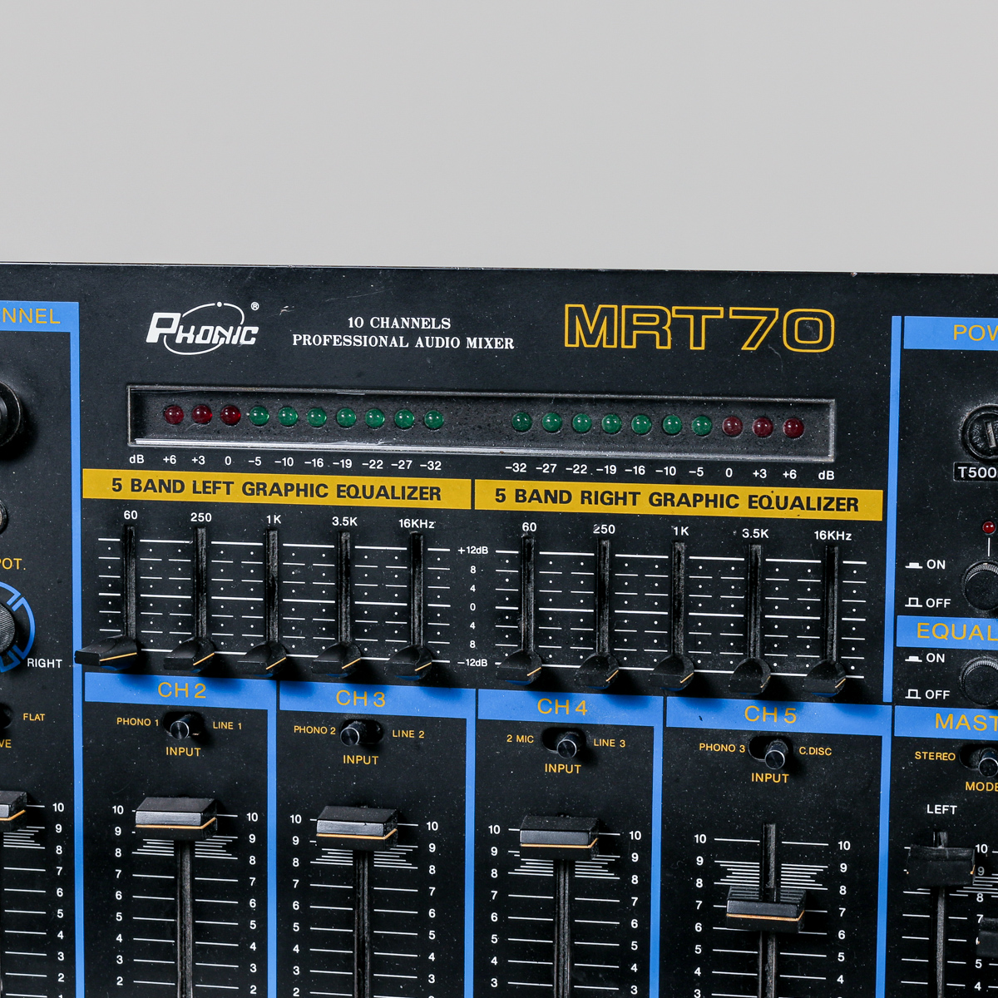Click the right meter +6 red LED
This screenshot has height=998, width=998.
[793, 428]
